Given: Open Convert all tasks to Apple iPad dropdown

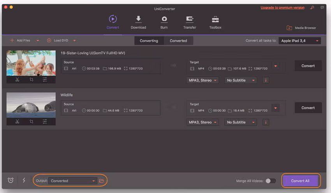Looking at the screenshot, I should 299,41.
